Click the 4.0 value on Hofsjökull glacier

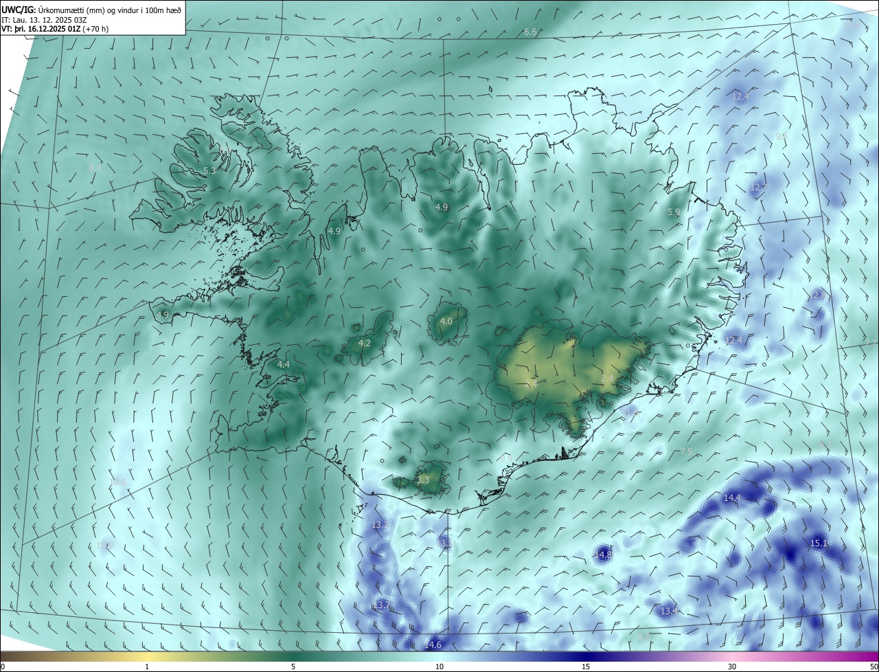coord(446,321)
